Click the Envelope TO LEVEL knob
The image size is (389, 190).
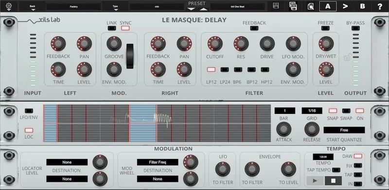[288, 169]
